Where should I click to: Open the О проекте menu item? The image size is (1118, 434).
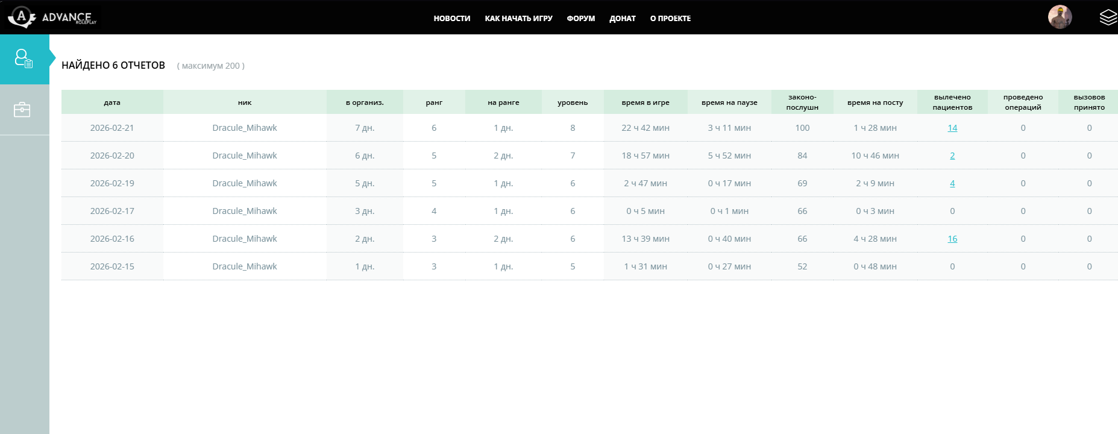(670, 19)
